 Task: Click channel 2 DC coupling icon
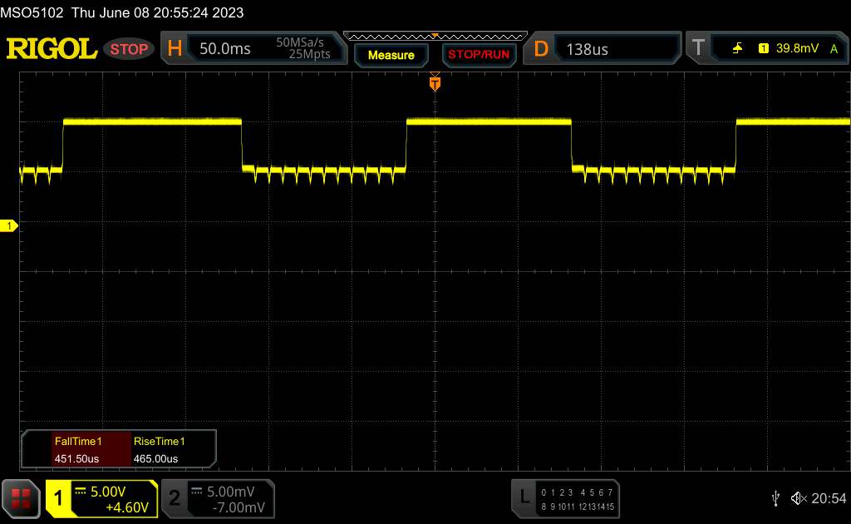point(196,491)
